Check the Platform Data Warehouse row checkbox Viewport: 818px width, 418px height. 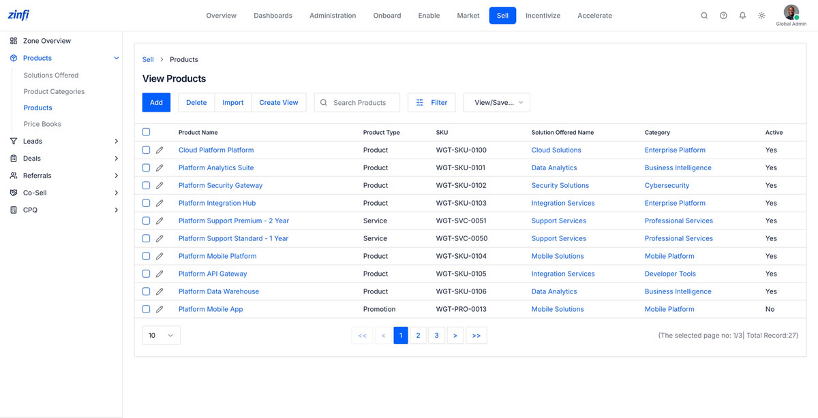146,291
